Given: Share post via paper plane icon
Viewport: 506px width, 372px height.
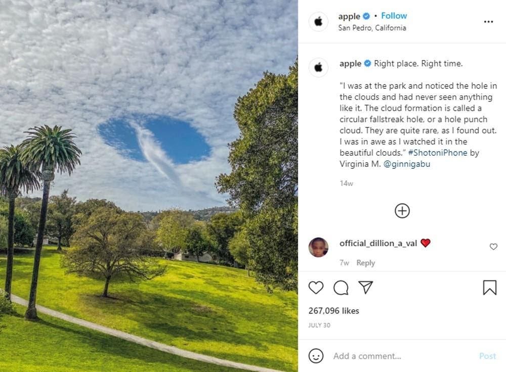Looking at the screenshot, I should (x=366, y=287).
